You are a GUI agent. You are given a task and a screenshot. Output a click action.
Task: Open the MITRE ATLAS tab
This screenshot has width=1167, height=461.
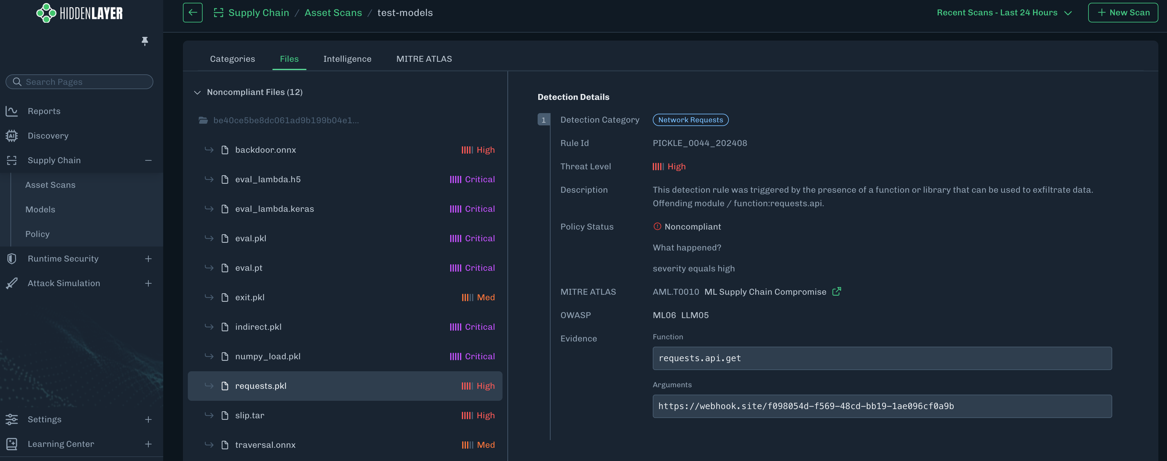[x=424, y=59]
